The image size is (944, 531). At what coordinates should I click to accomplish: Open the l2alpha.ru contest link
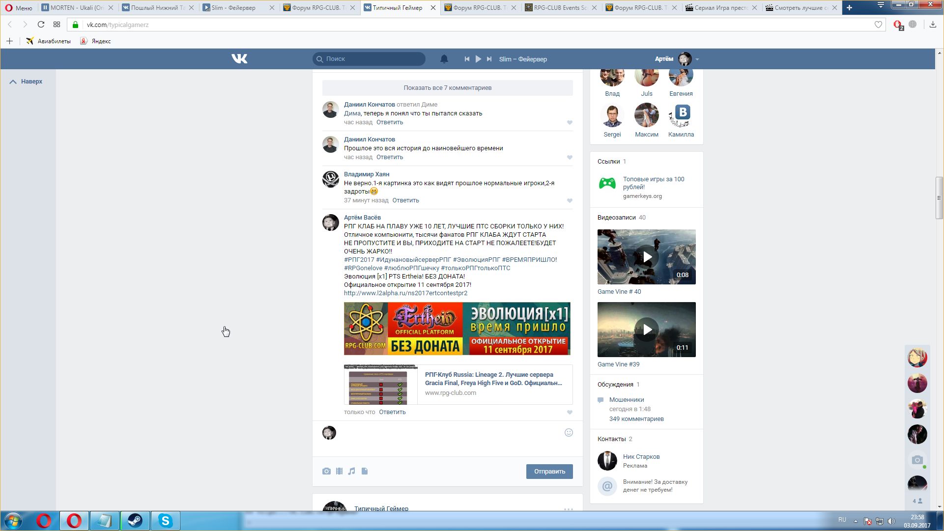[405, 293]
